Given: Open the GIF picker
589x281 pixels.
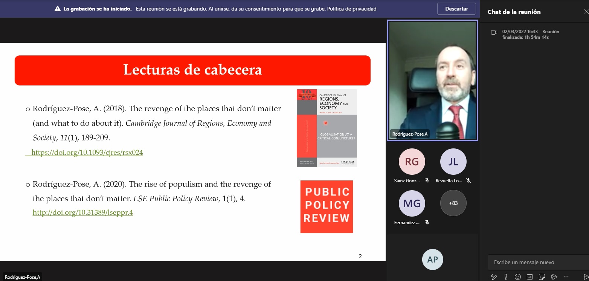Looking at the screenshot, I should coord(530,277).
